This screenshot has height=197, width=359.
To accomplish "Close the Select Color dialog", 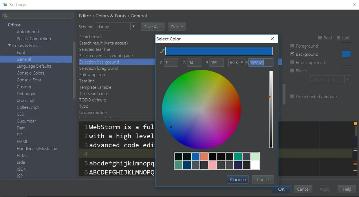I will (272, 39).
